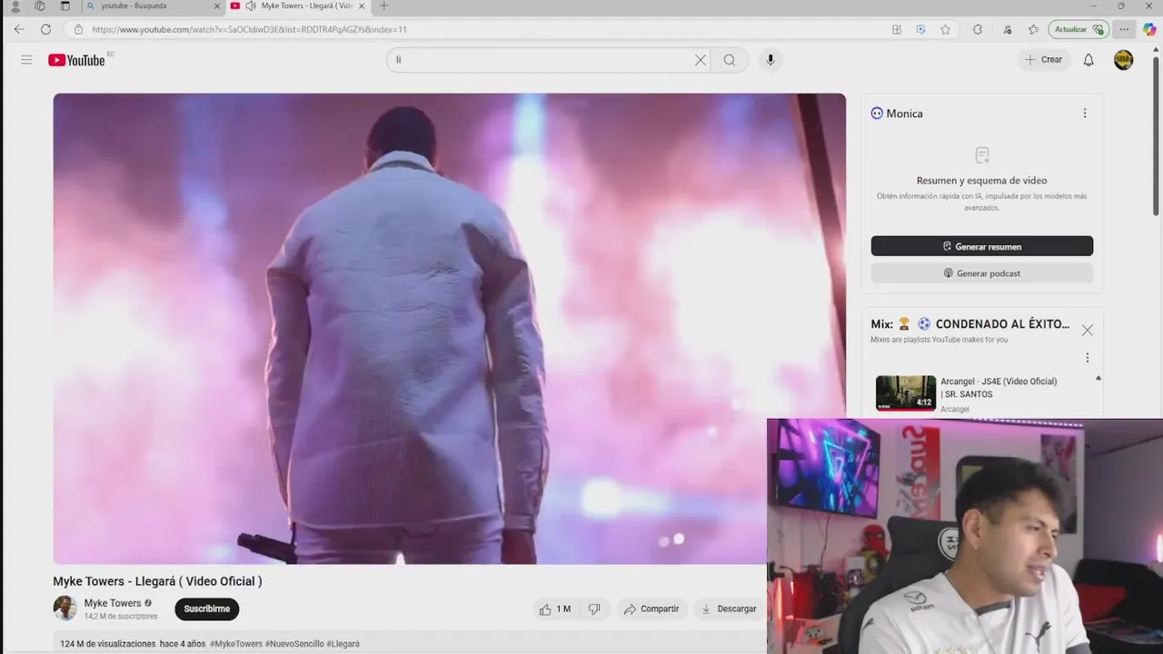Click the #MykeTowers hashtag
Screen dimensions: 1163x654
(236, 644)
